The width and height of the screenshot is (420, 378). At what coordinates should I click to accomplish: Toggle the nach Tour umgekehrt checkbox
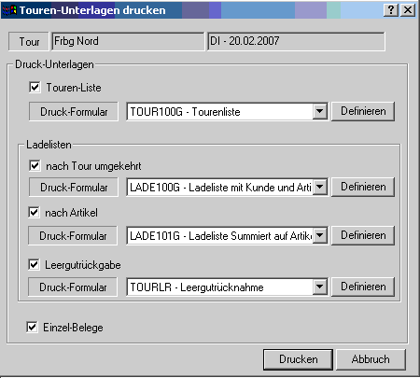coord(35,165)
